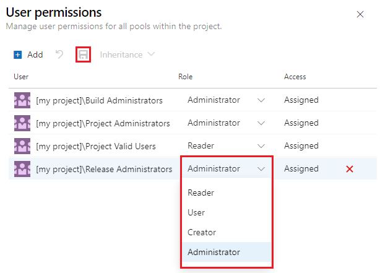Click Project Administrators group avatar icon

coord(22,123)
